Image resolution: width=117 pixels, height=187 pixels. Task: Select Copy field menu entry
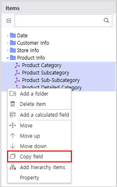click(40, 157)
